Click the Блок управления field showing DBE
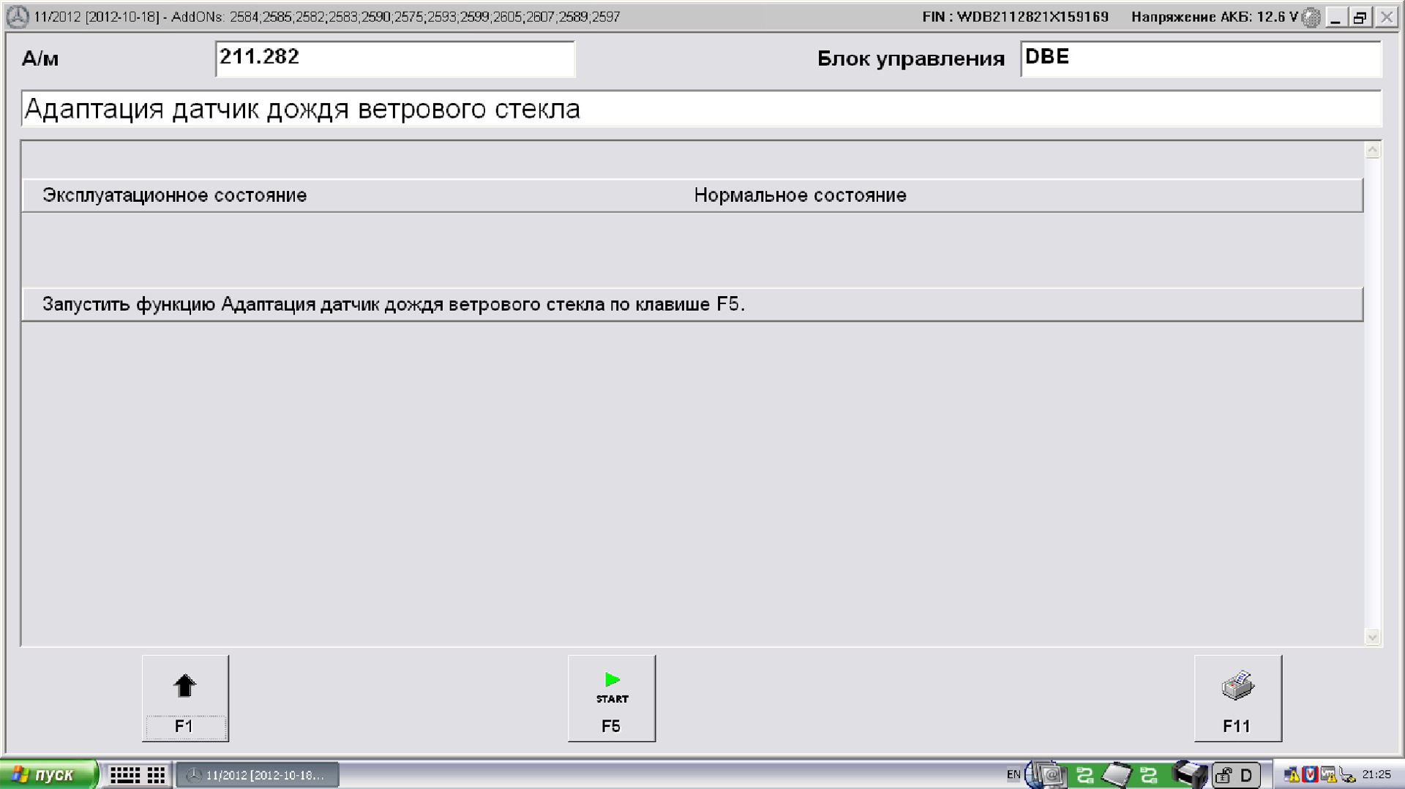 click(1201, 58)
